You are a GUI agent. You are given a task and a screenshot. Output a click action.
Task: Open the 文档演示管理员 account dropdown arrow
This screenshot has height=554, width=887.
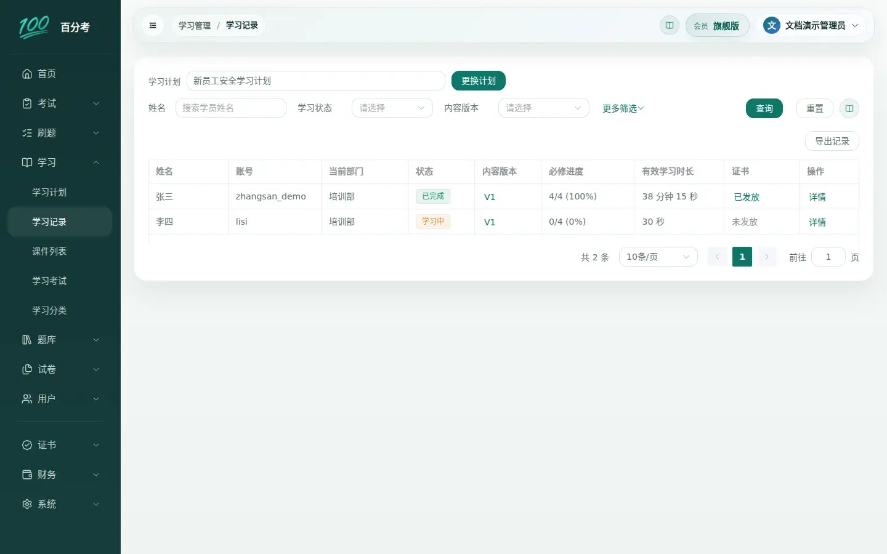(x=855, y=25)
